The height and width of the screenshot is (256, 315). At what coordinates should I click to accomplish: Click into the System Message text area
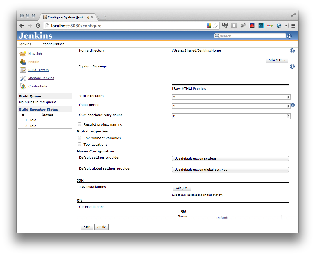[230, 74]
